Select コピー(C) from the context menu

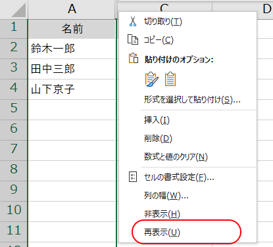point(159,40)
